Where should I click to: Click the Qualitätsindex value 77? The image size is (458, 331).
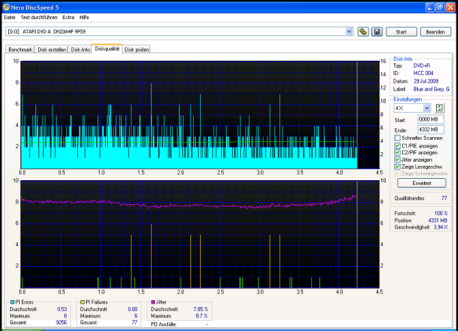tap(444, 198)
